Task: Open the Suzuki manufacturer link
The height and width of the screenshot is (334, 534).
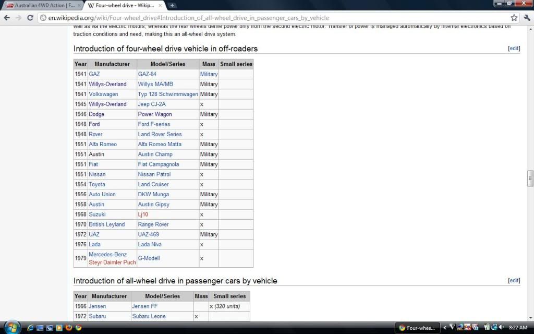Action: pos(97,214)
